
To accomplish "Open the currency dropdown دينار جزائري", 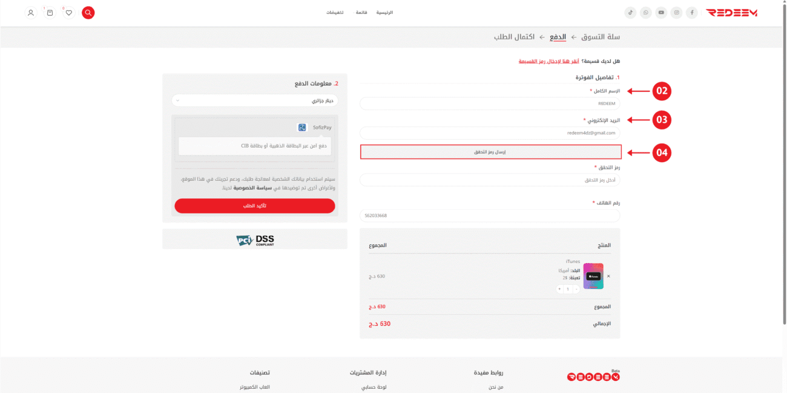I will 255,100.
